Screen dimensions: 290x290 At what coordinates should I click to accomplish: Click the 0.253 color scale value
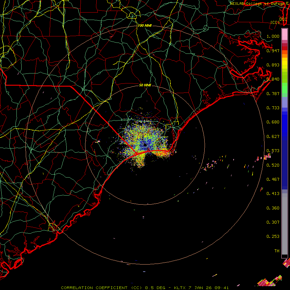tap(273, 237)
